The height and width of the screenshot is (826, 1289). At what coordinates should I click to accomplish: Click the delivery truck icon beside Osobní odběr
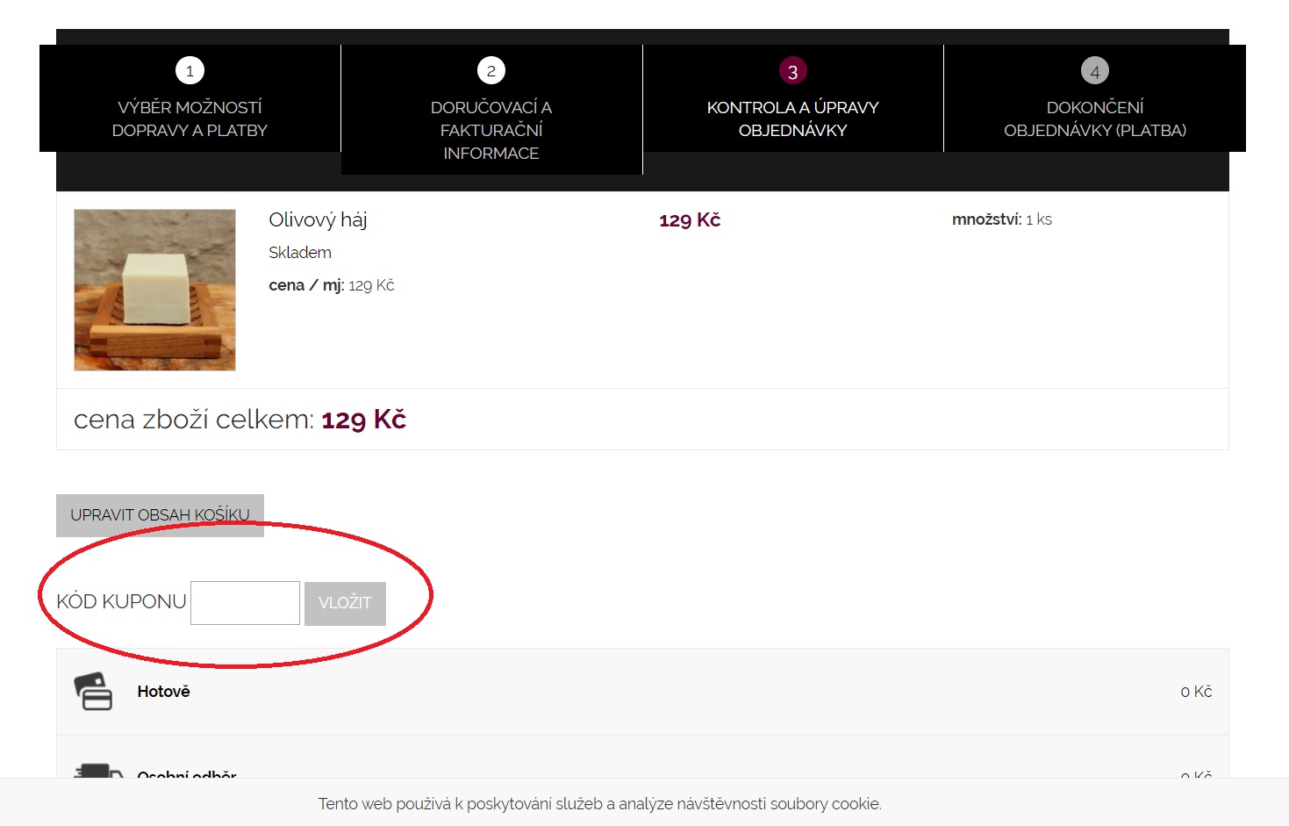[97, 770]
